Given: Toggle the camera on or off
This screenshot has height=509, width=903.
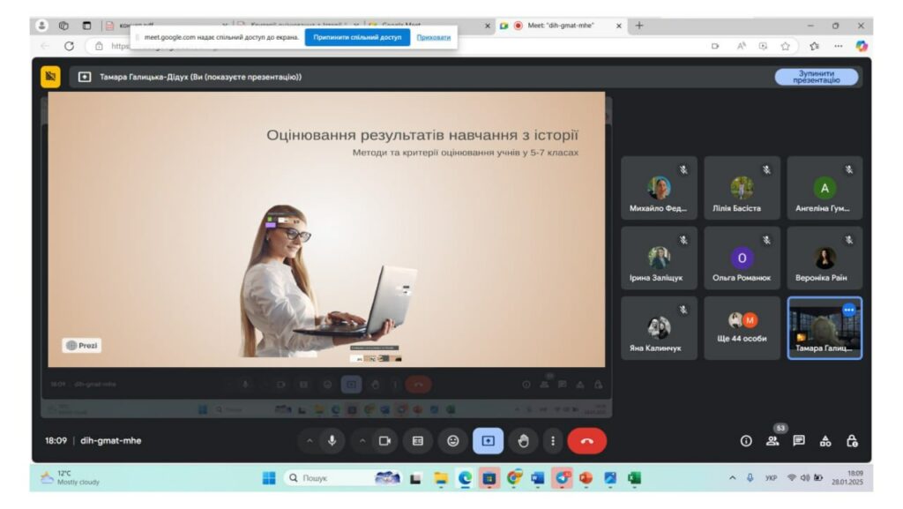Looking at the screenshot, I should [384, 441].
